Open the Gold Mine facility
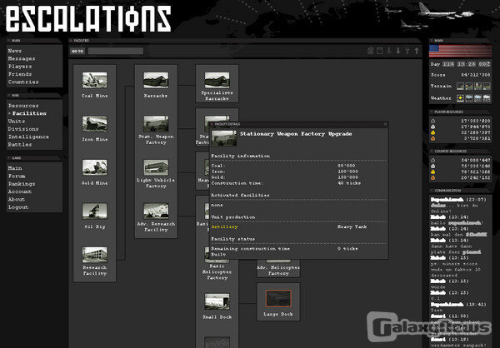Screen dimensions: 500x348 coord(94,167)
